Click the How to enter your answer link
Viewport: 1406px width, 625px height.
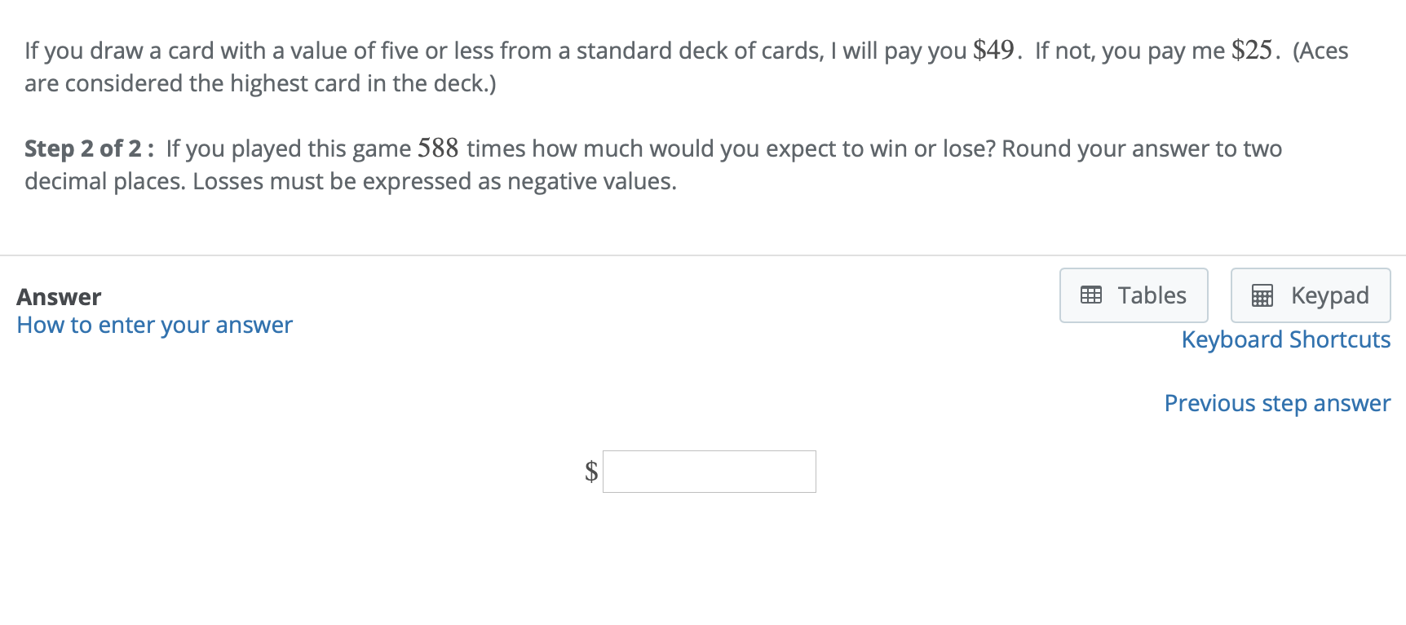coord(154,325)
